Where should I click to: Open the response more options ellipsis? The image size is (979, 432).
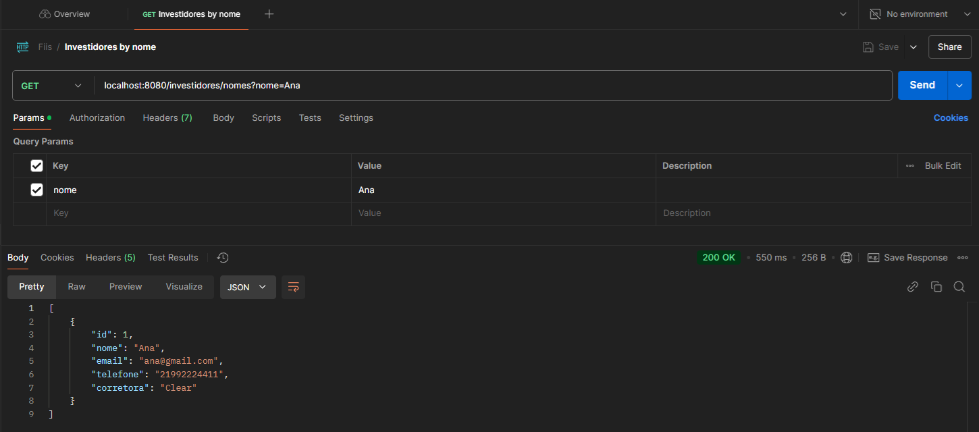click(x=963, y=257)
